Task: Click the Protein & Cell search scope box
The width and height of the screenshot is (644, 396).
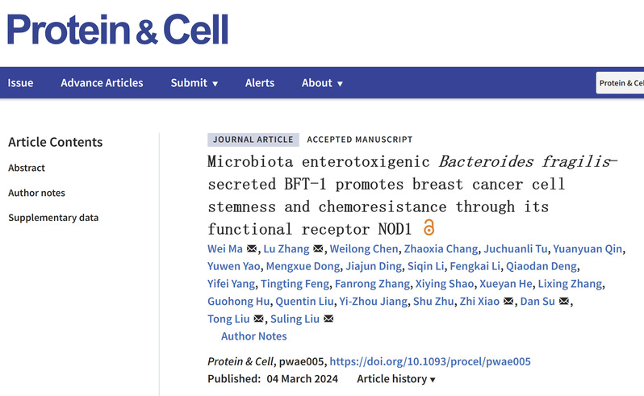Action: pyautogui.click(x=620, y=83)
